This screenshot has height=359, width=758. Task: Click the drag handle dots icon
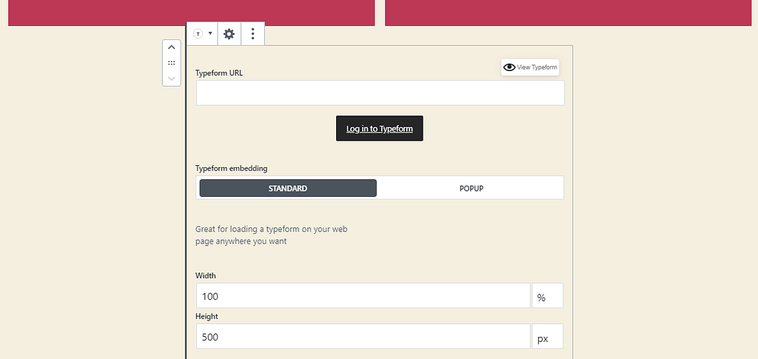click(172, 63)
